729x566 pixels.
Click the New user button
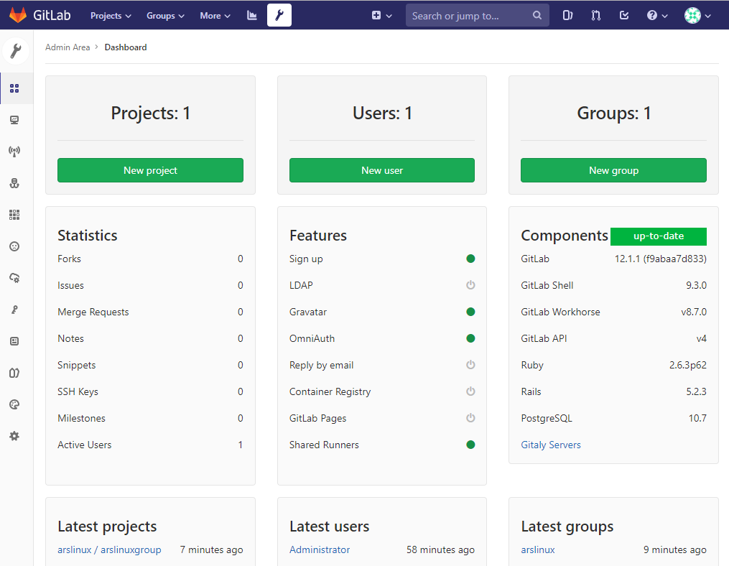click(x=381, y=170)
